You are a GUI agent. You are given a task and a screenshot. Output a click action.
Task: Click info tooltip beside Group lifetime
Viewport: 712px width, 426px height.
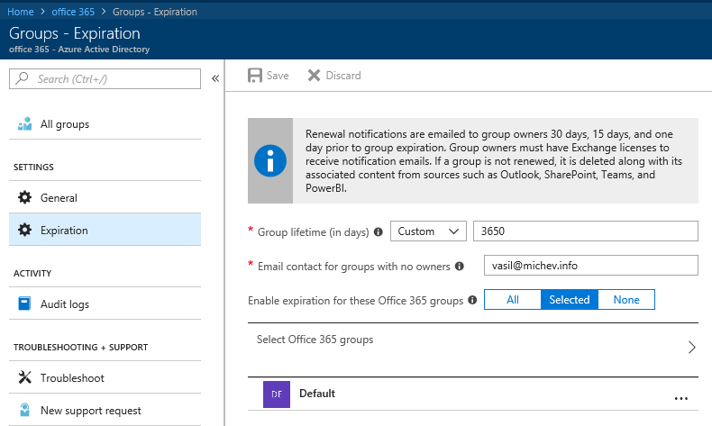coord(378,231)
